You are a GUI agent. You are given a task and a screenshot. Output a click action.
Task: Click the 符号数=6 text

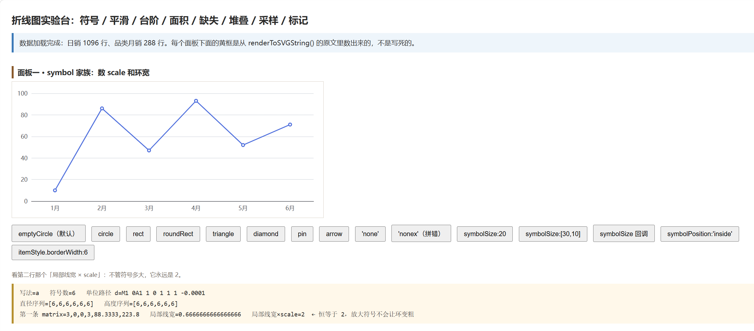point(63,293)
